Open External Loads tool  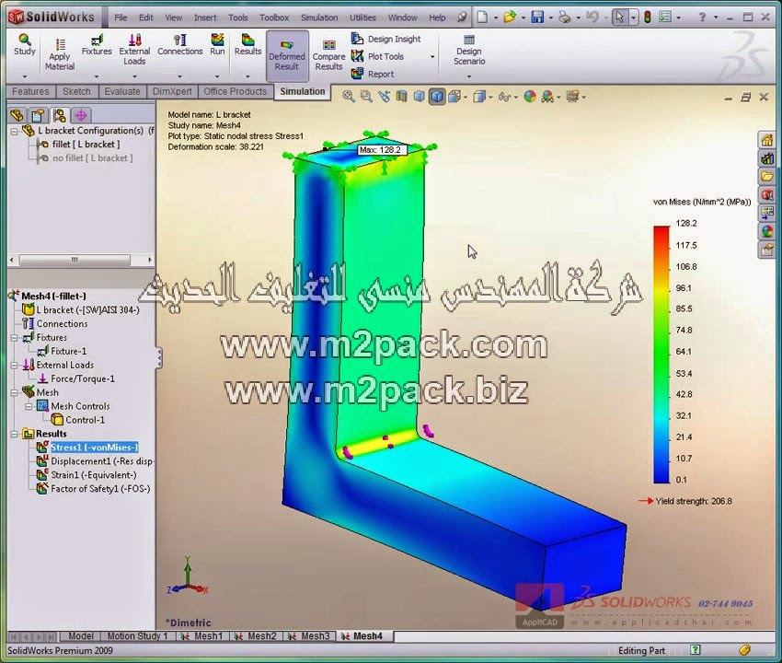coord(134,50)
